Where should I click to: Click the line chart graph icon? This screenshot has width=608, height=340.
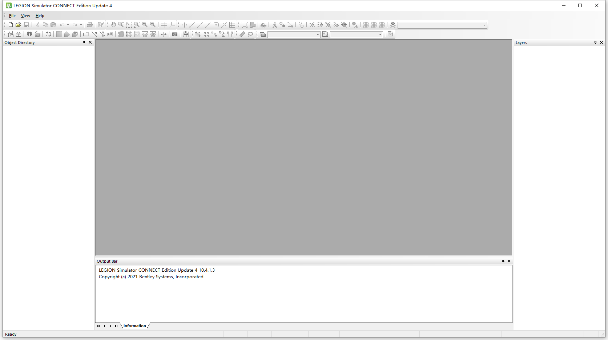pyautogui.click(x=137, y=34)
